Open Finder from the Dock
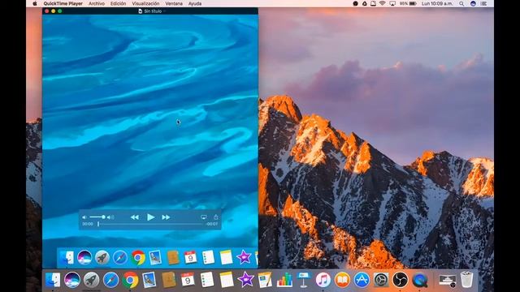Viewport: 520px width, 292px height. 53,280
